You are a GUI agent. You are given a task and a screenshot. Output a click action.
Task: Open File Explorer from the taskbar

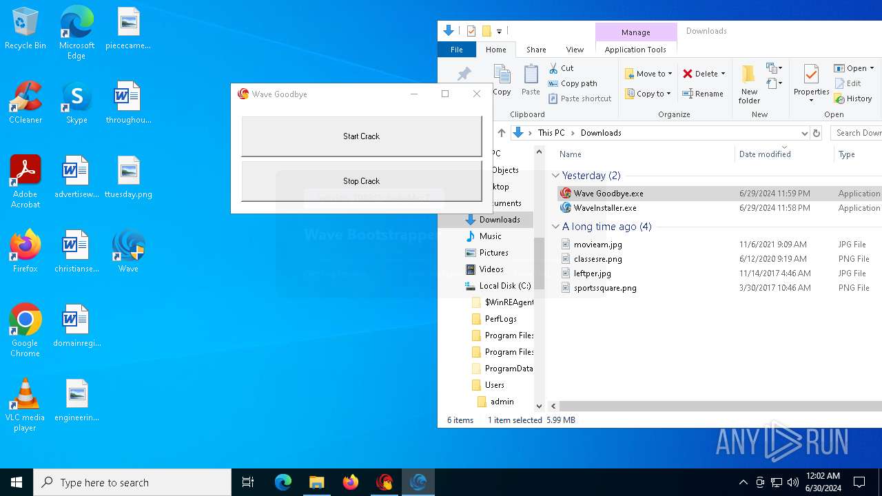click(317, 482)
